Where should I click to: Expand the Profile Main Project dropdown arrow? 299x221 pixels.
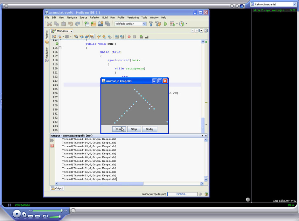click(x=186, y=24)
